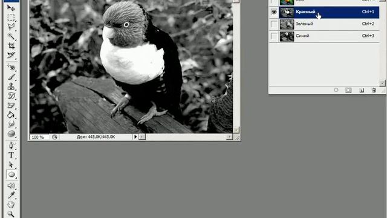
Task: Select the Синий channel name
Action: (302, 36)
